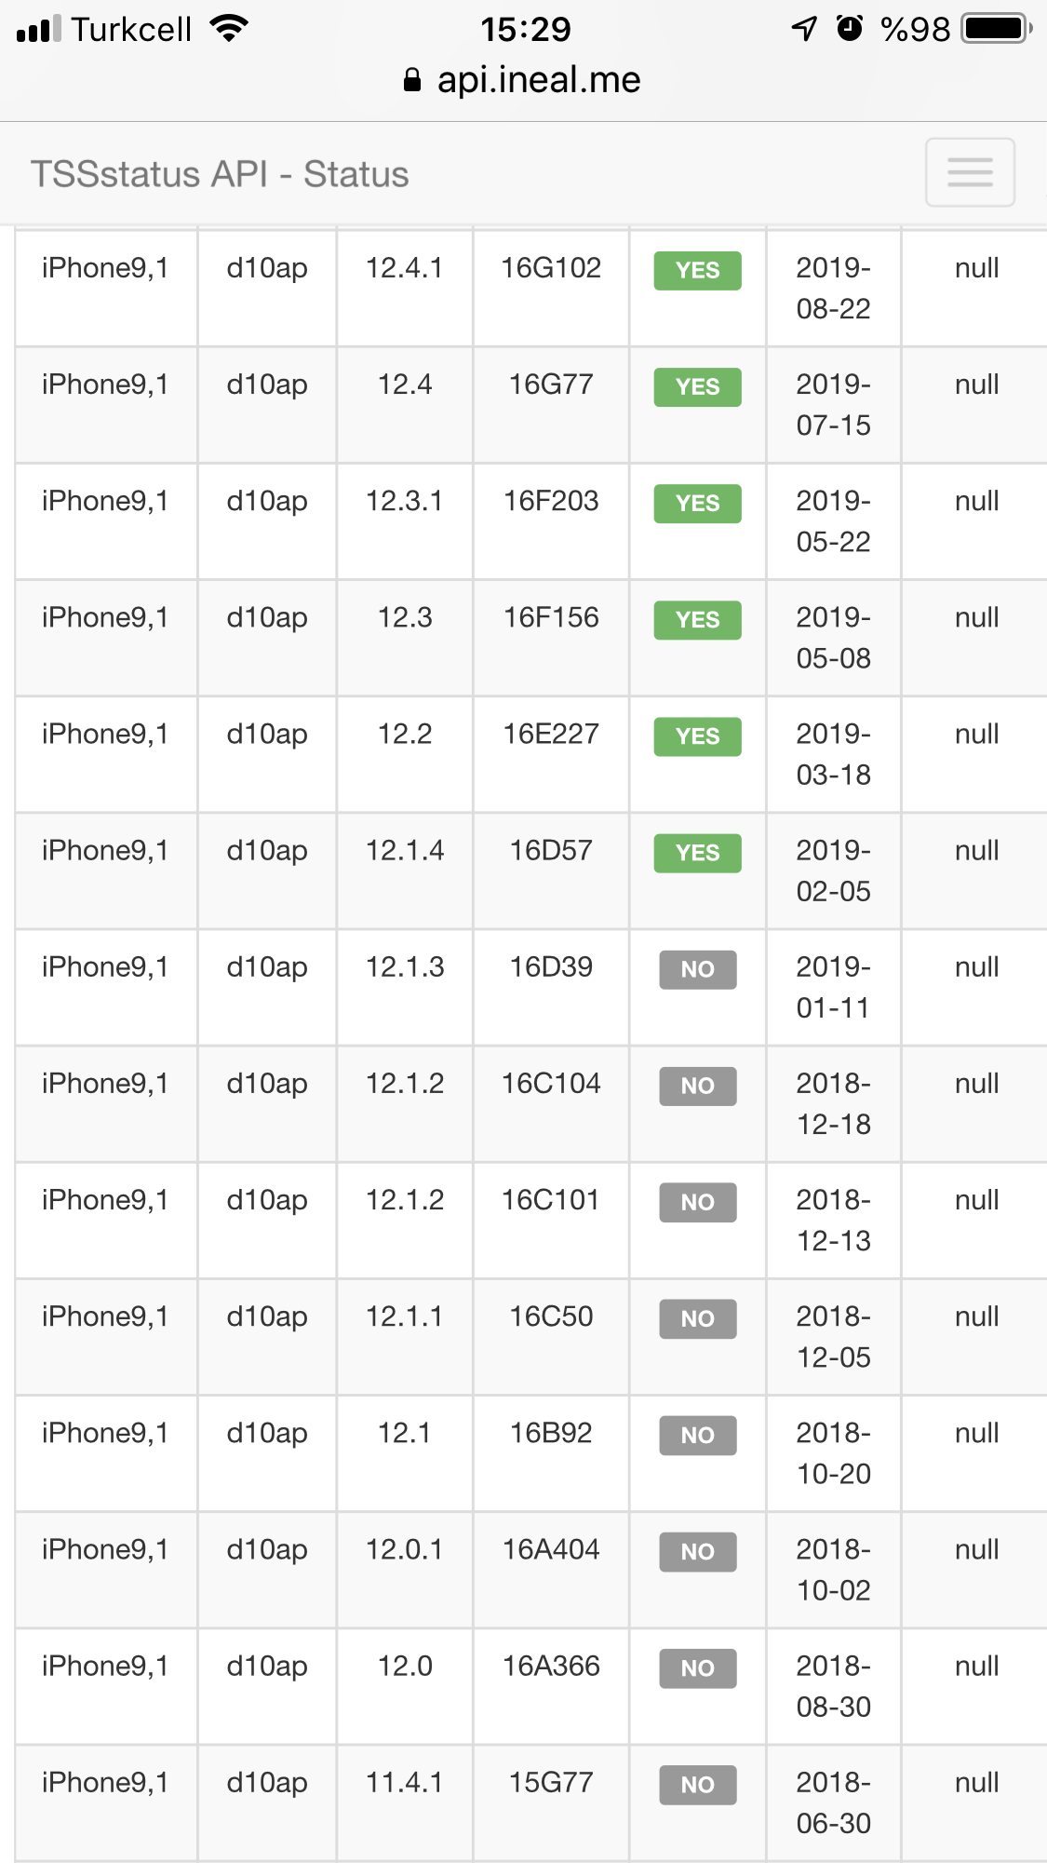
Task: Select version 12.0.1 cell
Action: 405,1570
